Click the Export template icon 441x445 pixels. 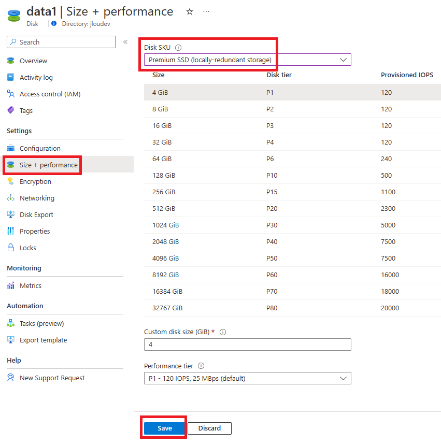[x=10, y=340]
